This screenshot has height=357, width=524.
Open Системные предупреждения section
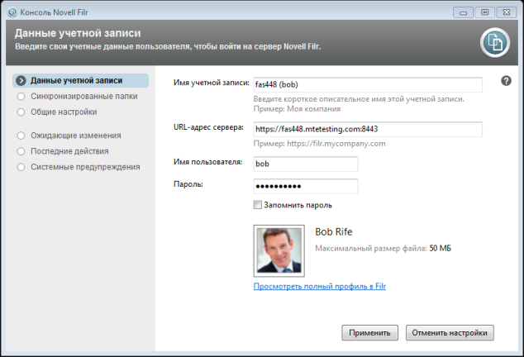pyautogui.click(x=85, y=167)
